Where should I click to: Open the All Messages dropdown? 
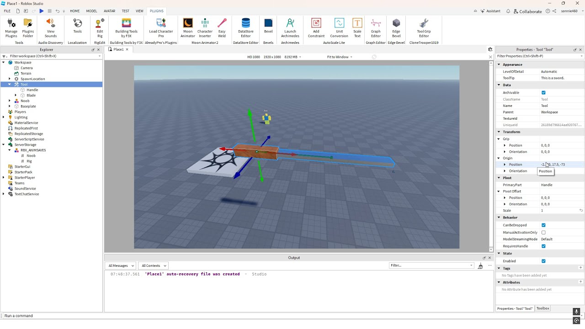121,265
